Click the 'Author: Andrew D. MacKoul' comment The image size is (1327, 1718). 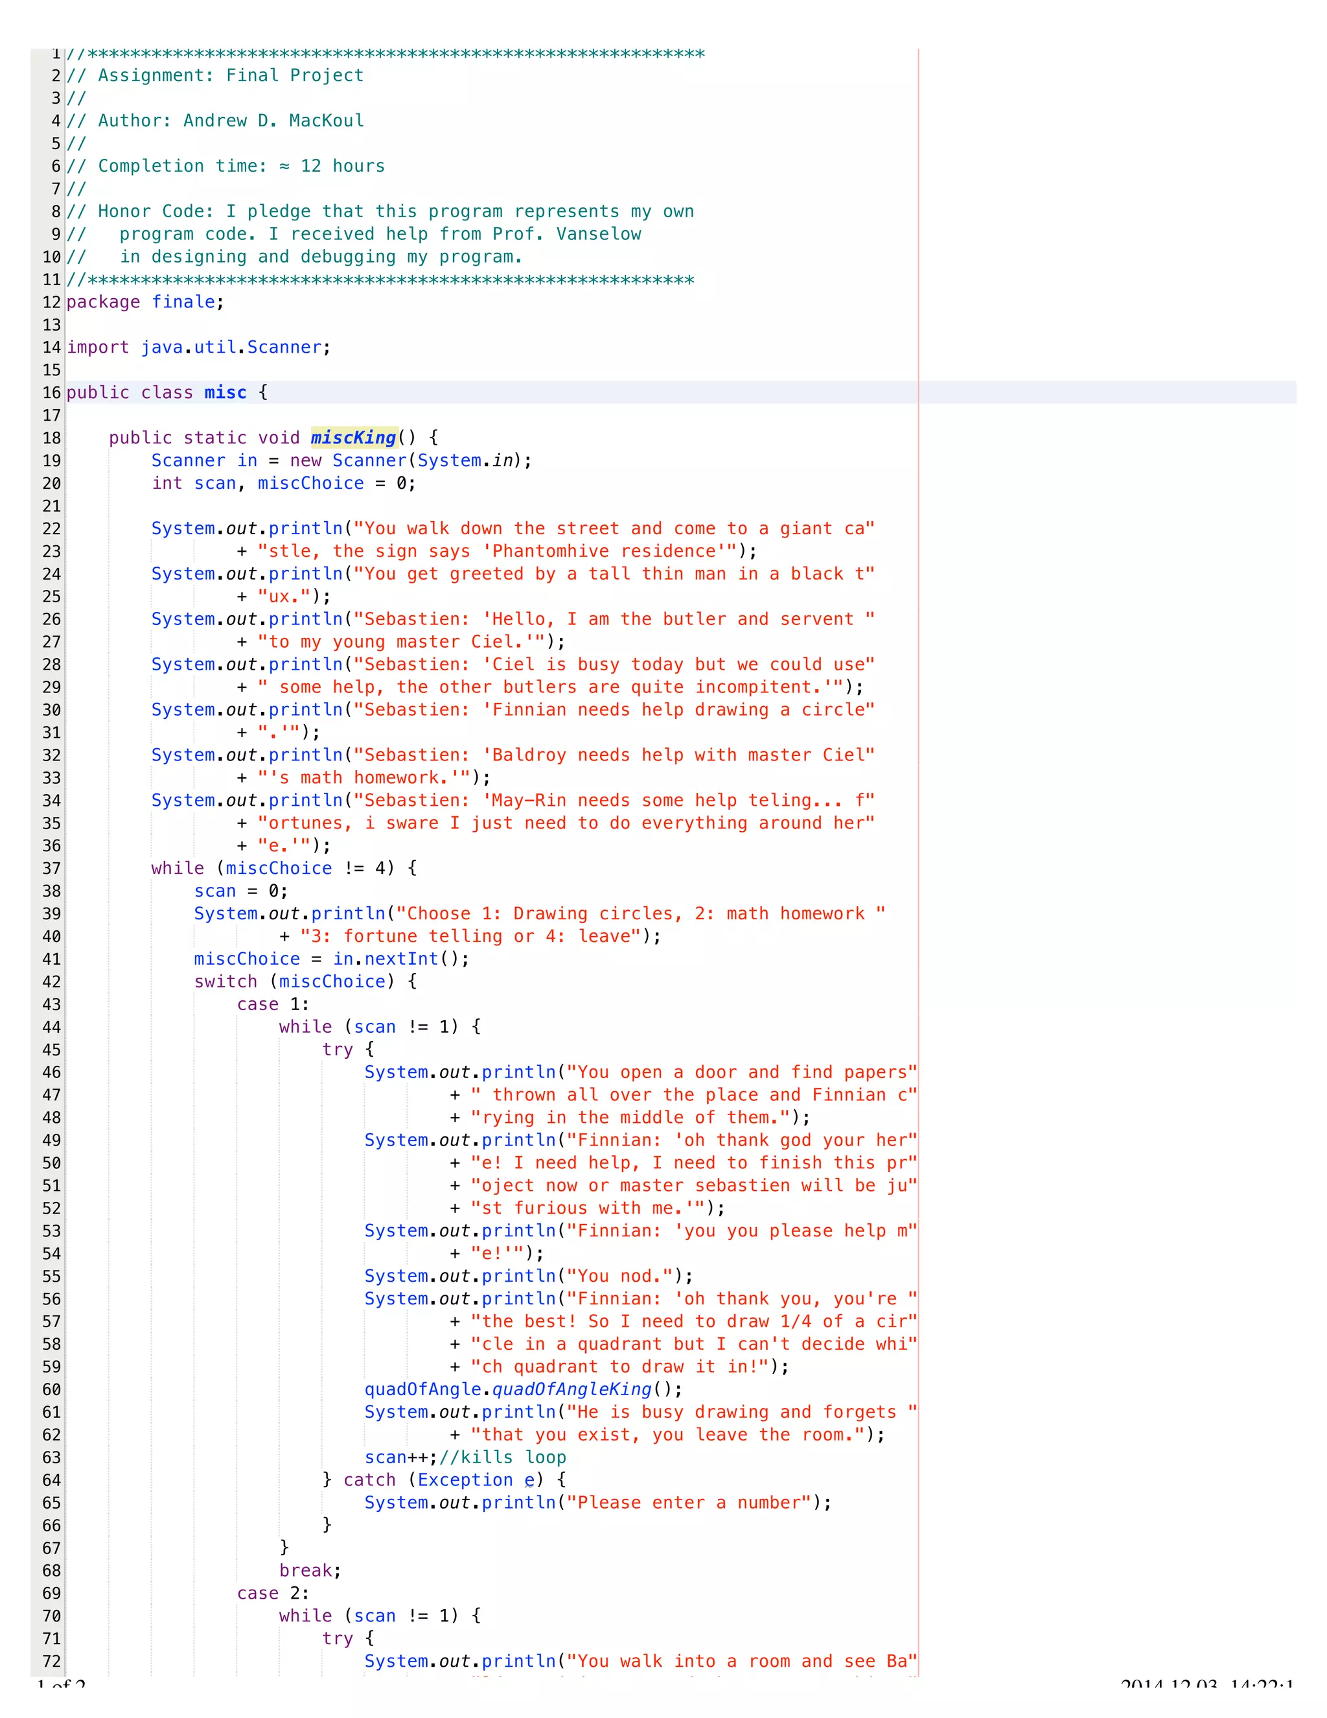[x=214, y=121]
